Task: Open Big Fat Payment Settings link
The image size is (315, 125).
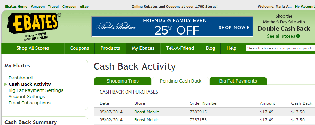Action: point(36,90)
